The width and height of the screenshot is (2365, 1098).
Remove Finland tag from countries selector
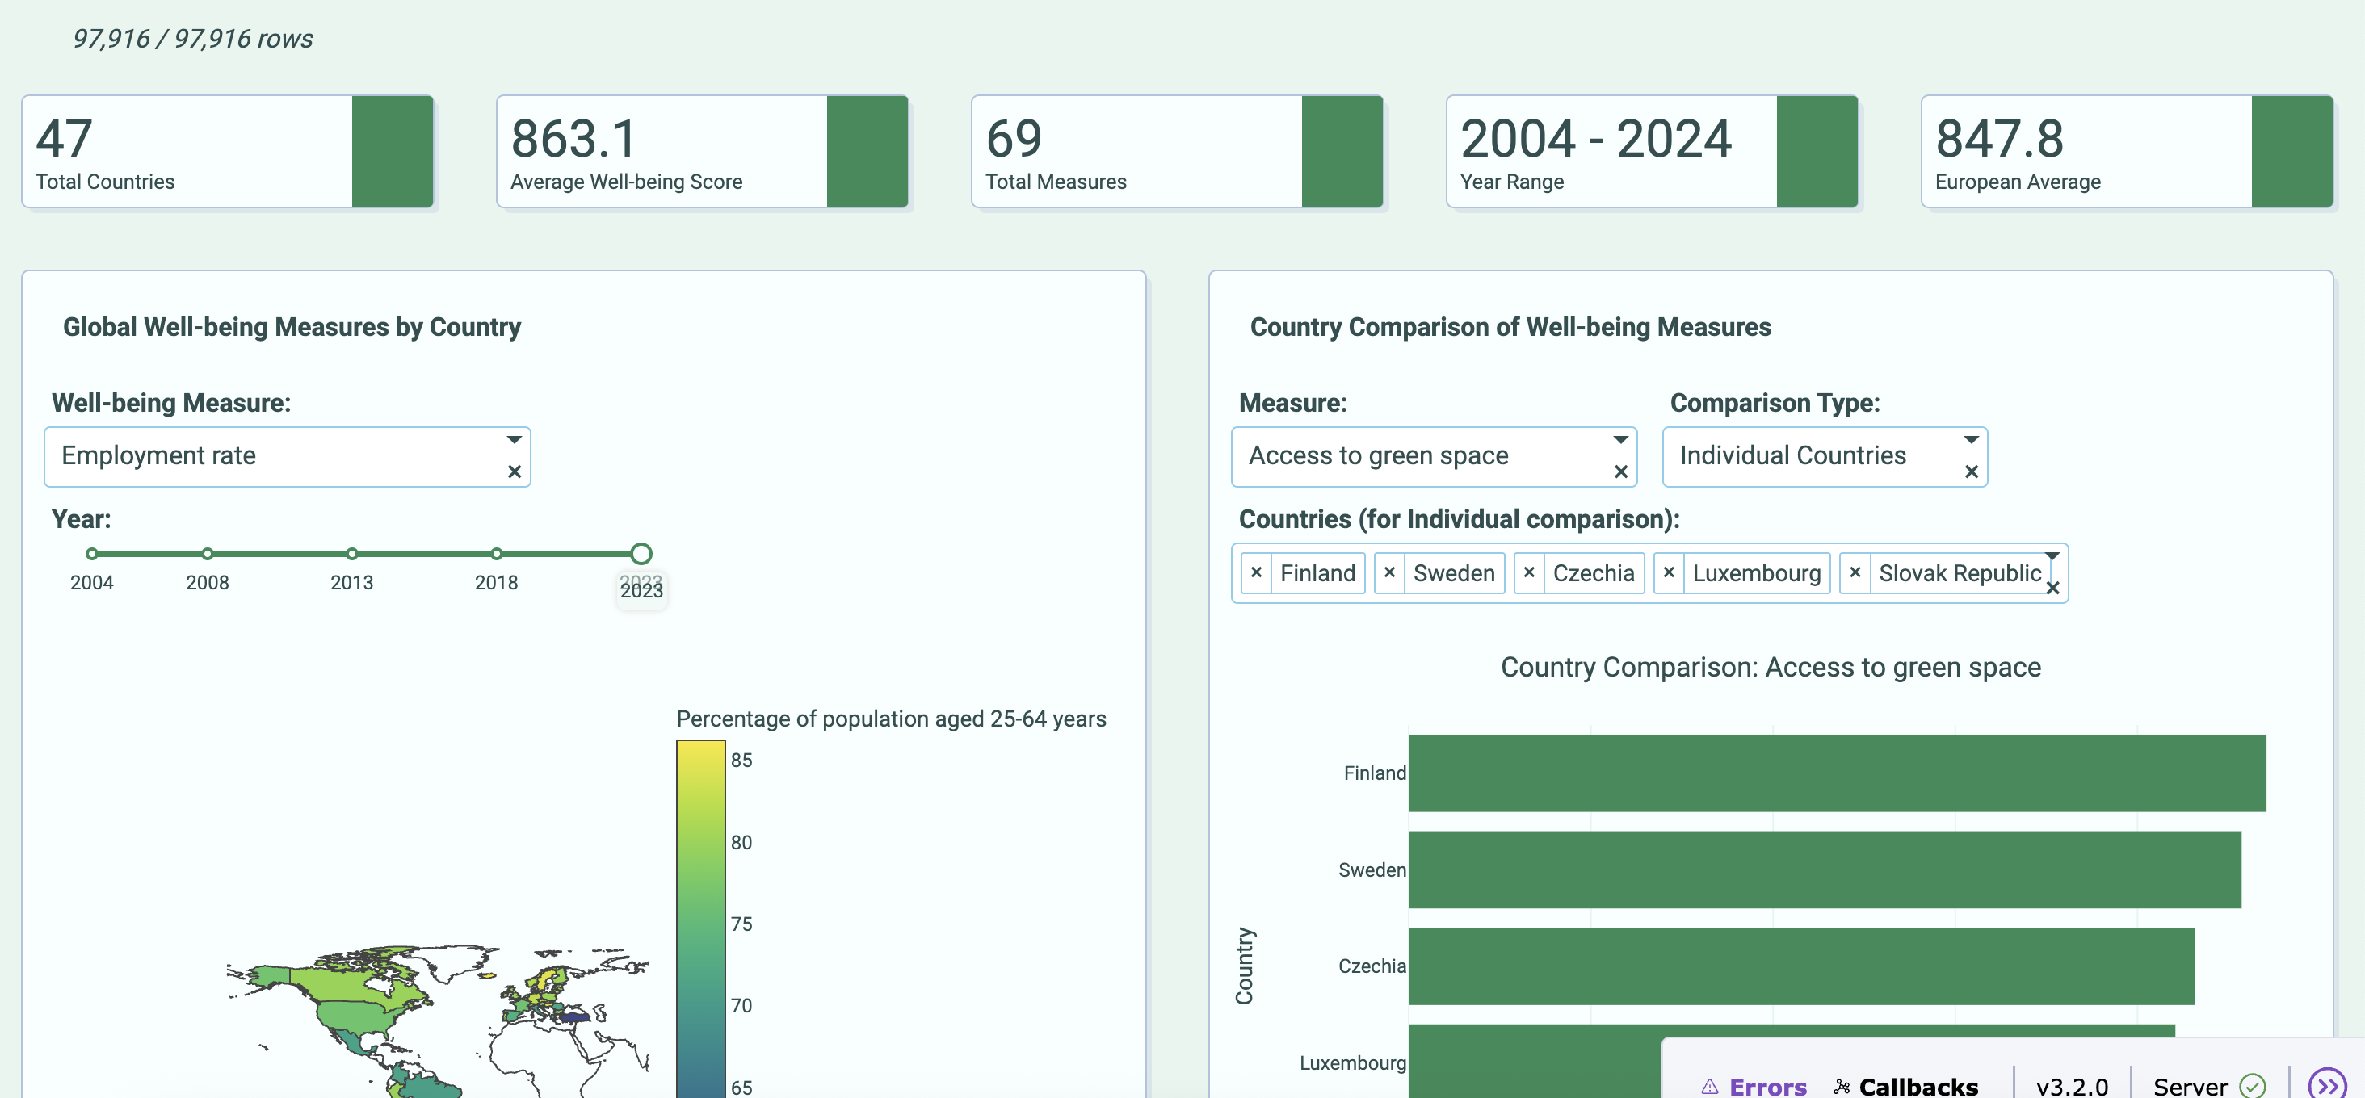coord(1256,572)
